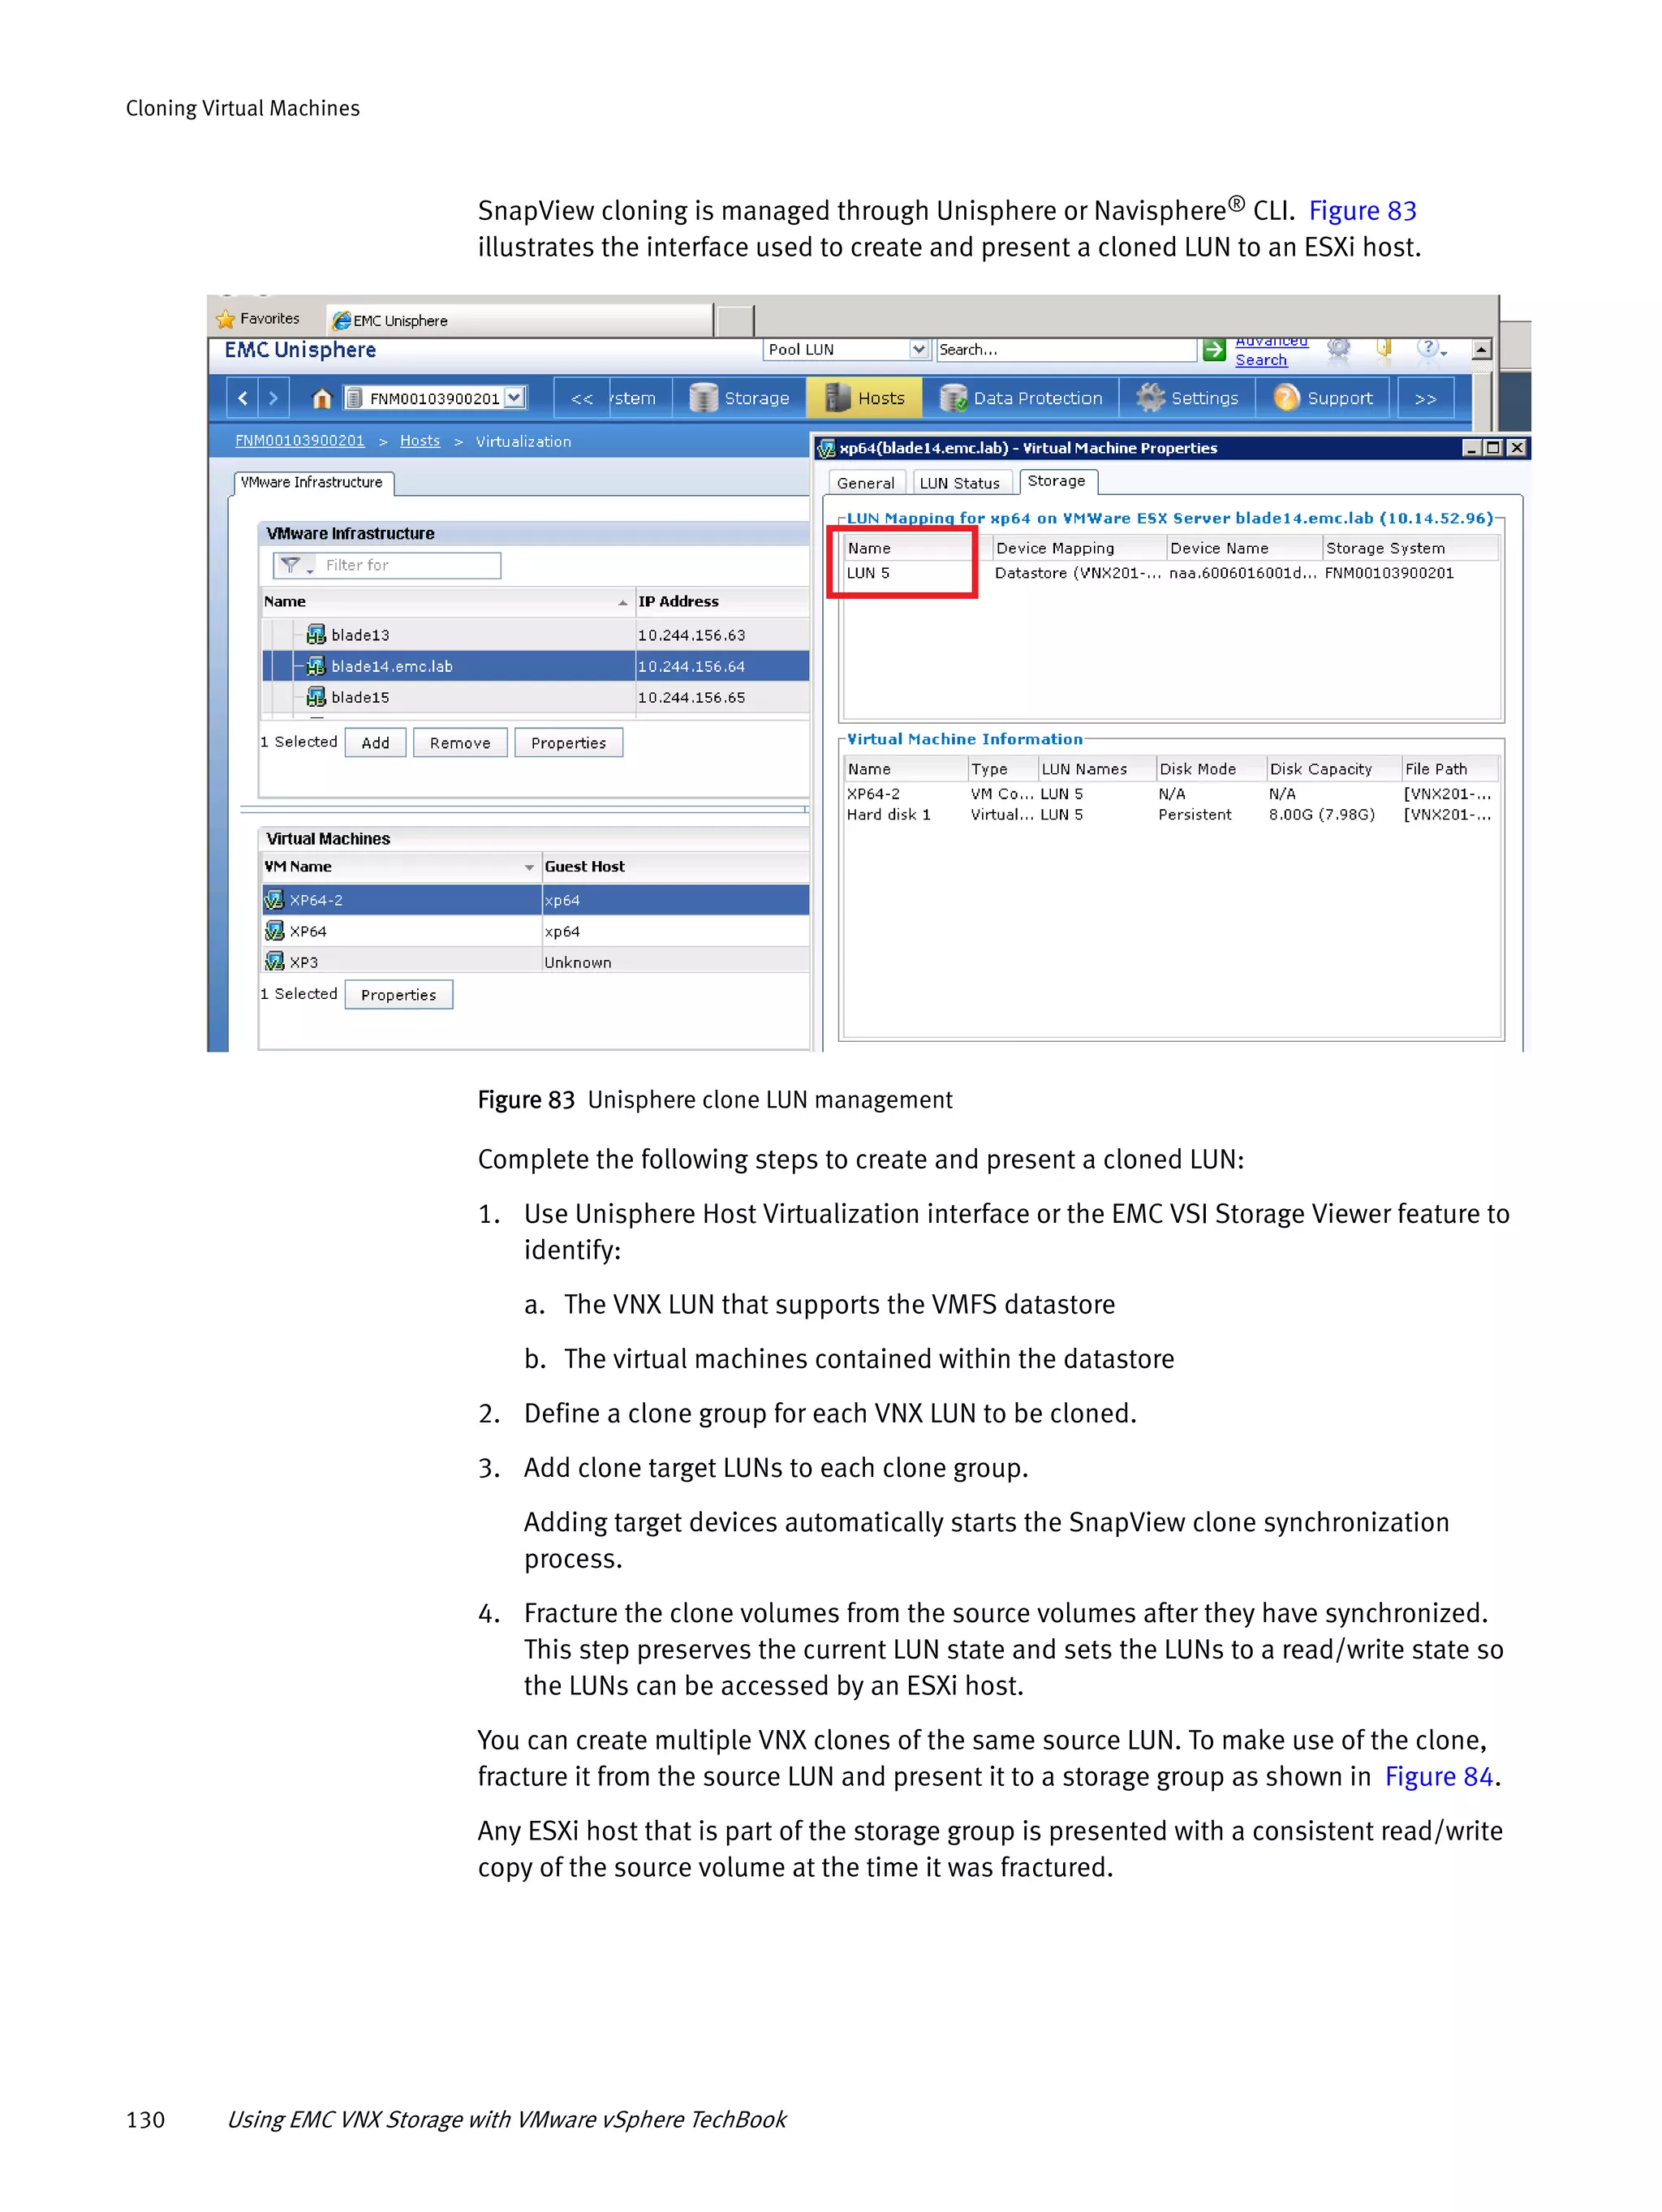Go back with the left chevron

coord(243,398)
